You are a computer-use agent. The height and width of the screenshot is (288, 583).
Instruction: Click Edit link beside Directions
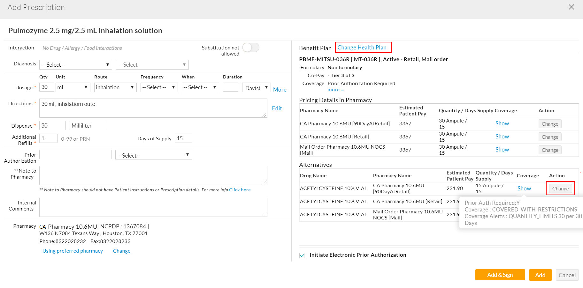277,108
